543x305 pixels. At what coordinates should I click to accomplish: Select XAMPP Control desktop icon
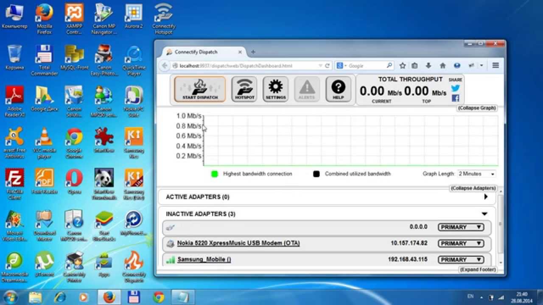coord(74,19)
